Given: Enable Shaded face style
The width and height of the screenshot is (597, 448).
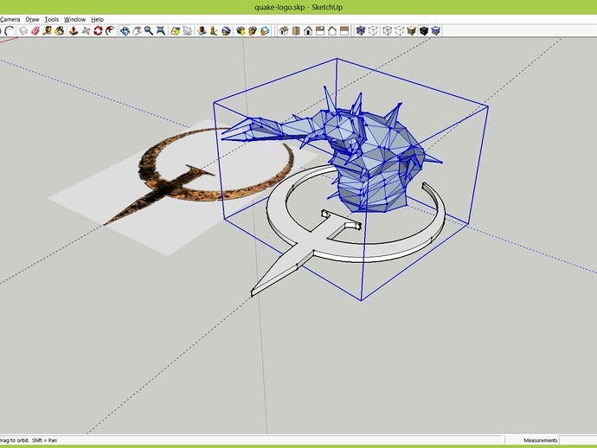Looking at the screenshot, I should pyautogui.click(x=411, y=31).
